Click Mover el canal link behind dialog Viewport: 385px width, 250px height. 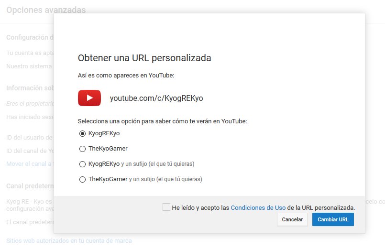click(x=30, y=164)
